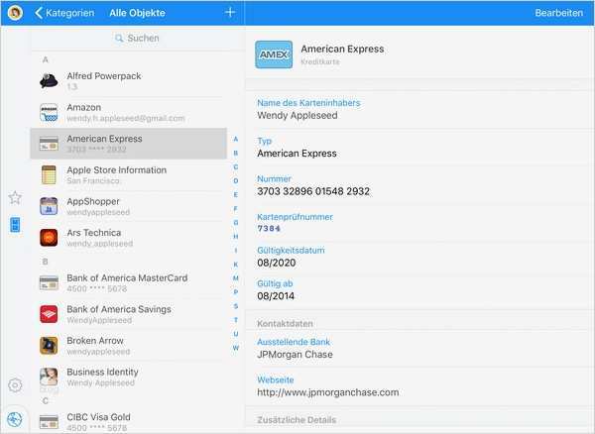Screen dimensions: 595x434
Task: Open Apple Store Information entry
Action: (128, 174)
